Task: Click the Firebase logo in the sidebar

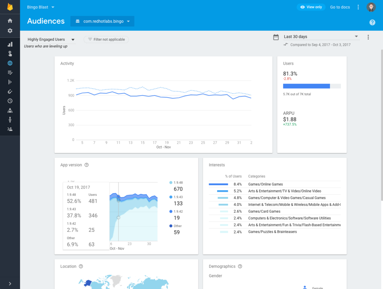Action: point(10,7)
